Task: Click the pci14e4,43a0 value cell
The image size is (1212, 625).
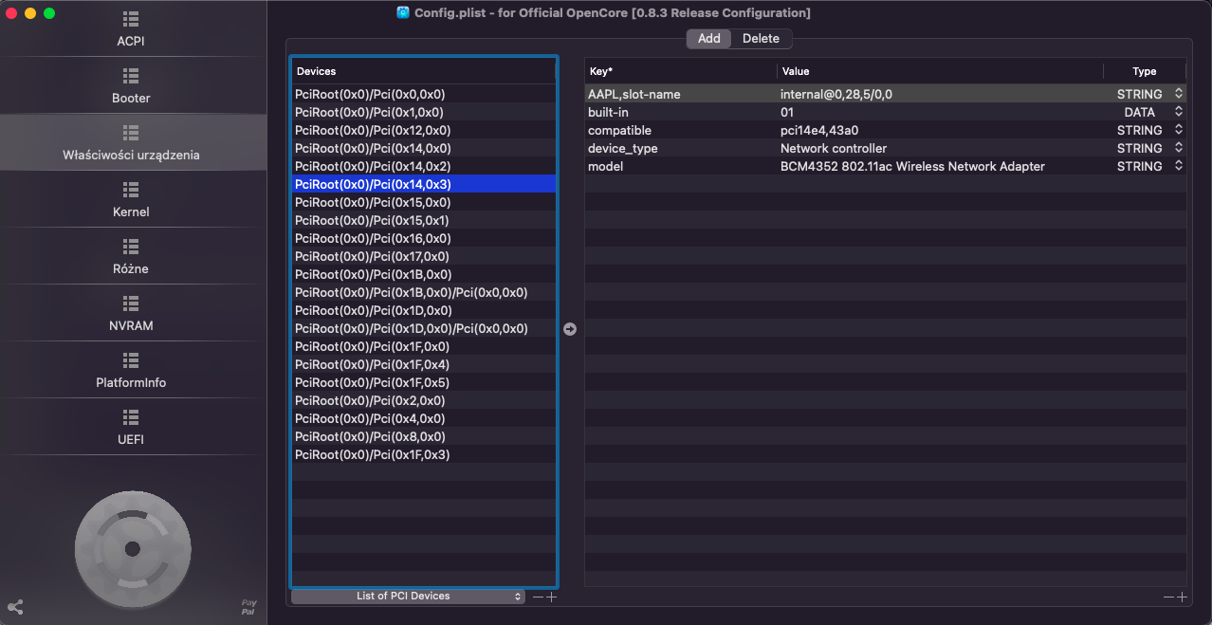Action: point(940,130)
